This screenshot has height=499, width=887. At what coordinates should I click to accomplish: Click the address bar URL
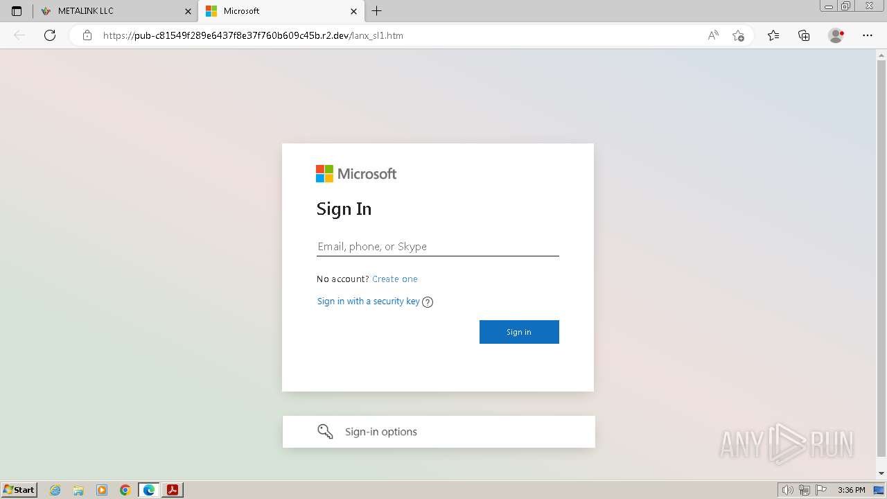pyautogui.click(x=253, y=35)
